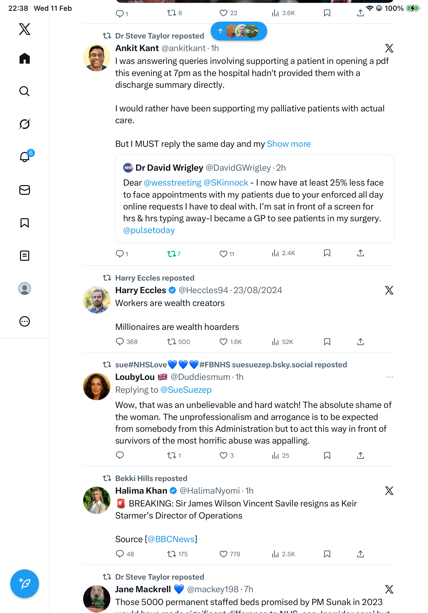
Task: Click Grok icon on Ankit Kant's post
Action: [x=389, y=48]
